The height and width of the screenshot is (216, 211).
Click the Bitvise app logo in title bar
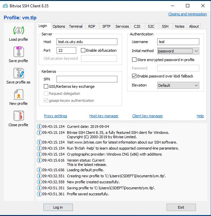(5, 6)
